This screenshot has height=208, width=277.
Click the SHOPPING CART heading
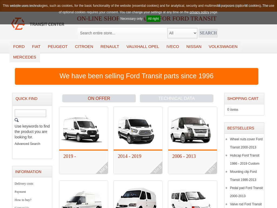243,99
